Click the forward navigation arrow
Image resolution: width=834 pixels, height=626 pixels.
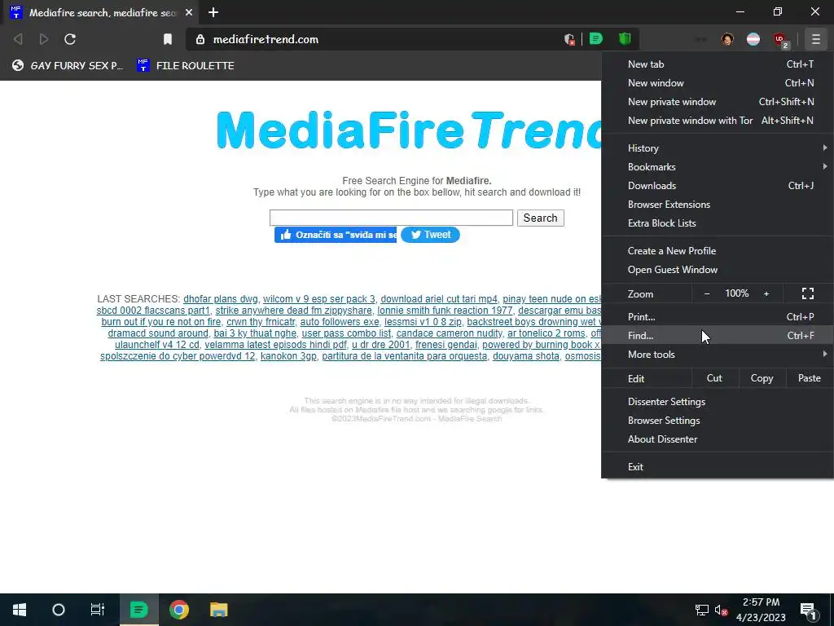tap(44, 39)
